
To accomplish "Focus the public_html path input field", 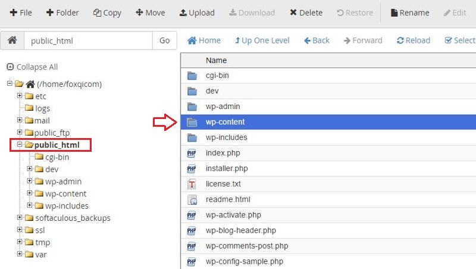I will 88,40.
